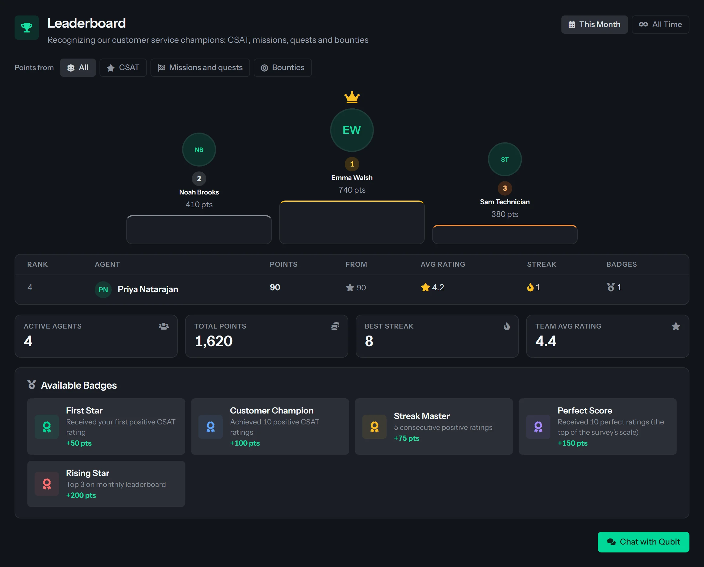Click the blue Customer Champion ribbon icon
Viewport: 704px width, 567px height.
(211, 427)
